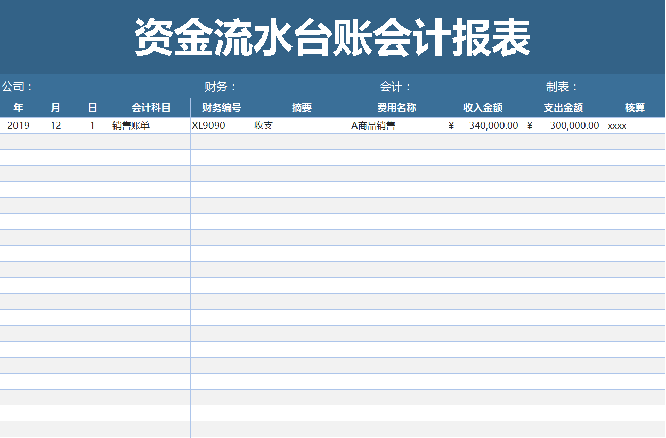Image resolution: width=666 pixels, height=438 pixels.
Task: Select the expense cell ¥ 300,000.00
Action: pyautogui.click(x=563, y=125)
